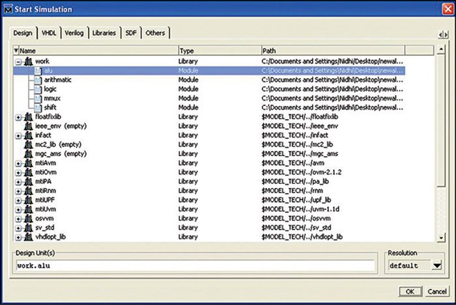Switch to the VHDL tab

pos(49,33)
